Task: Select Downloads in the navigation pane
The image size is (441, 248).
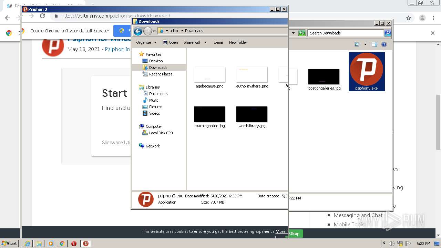Action: coord(158,68)
